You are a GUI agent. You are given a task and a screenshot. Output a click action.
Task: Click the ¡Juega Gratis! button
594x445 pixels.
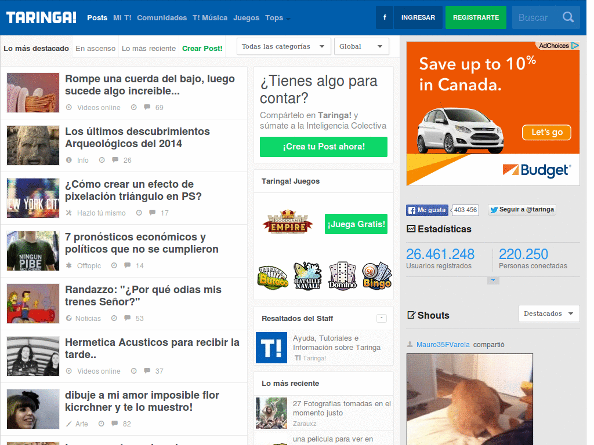point(356,224)
